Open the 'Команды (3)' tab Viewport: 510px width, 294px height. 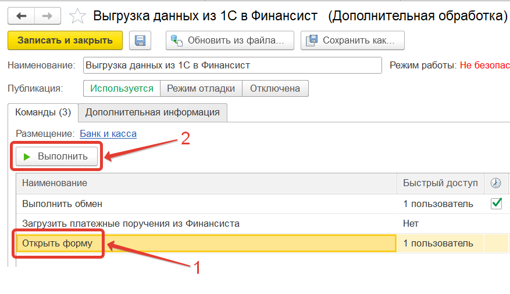[x=43, y=112]
